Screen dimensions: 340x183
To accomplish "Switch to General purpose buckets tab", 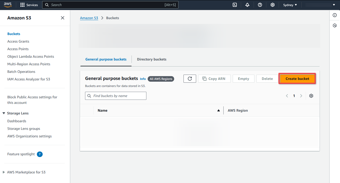I will tap(106, 59).
